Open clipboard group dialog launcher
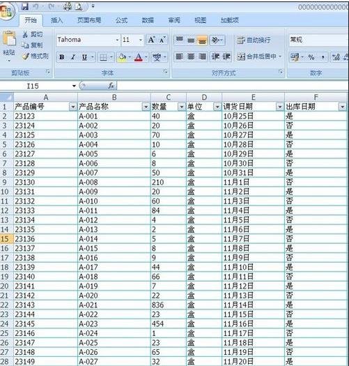Image resolution: width=349 pixels, height=366 pixels. point(48,71)
